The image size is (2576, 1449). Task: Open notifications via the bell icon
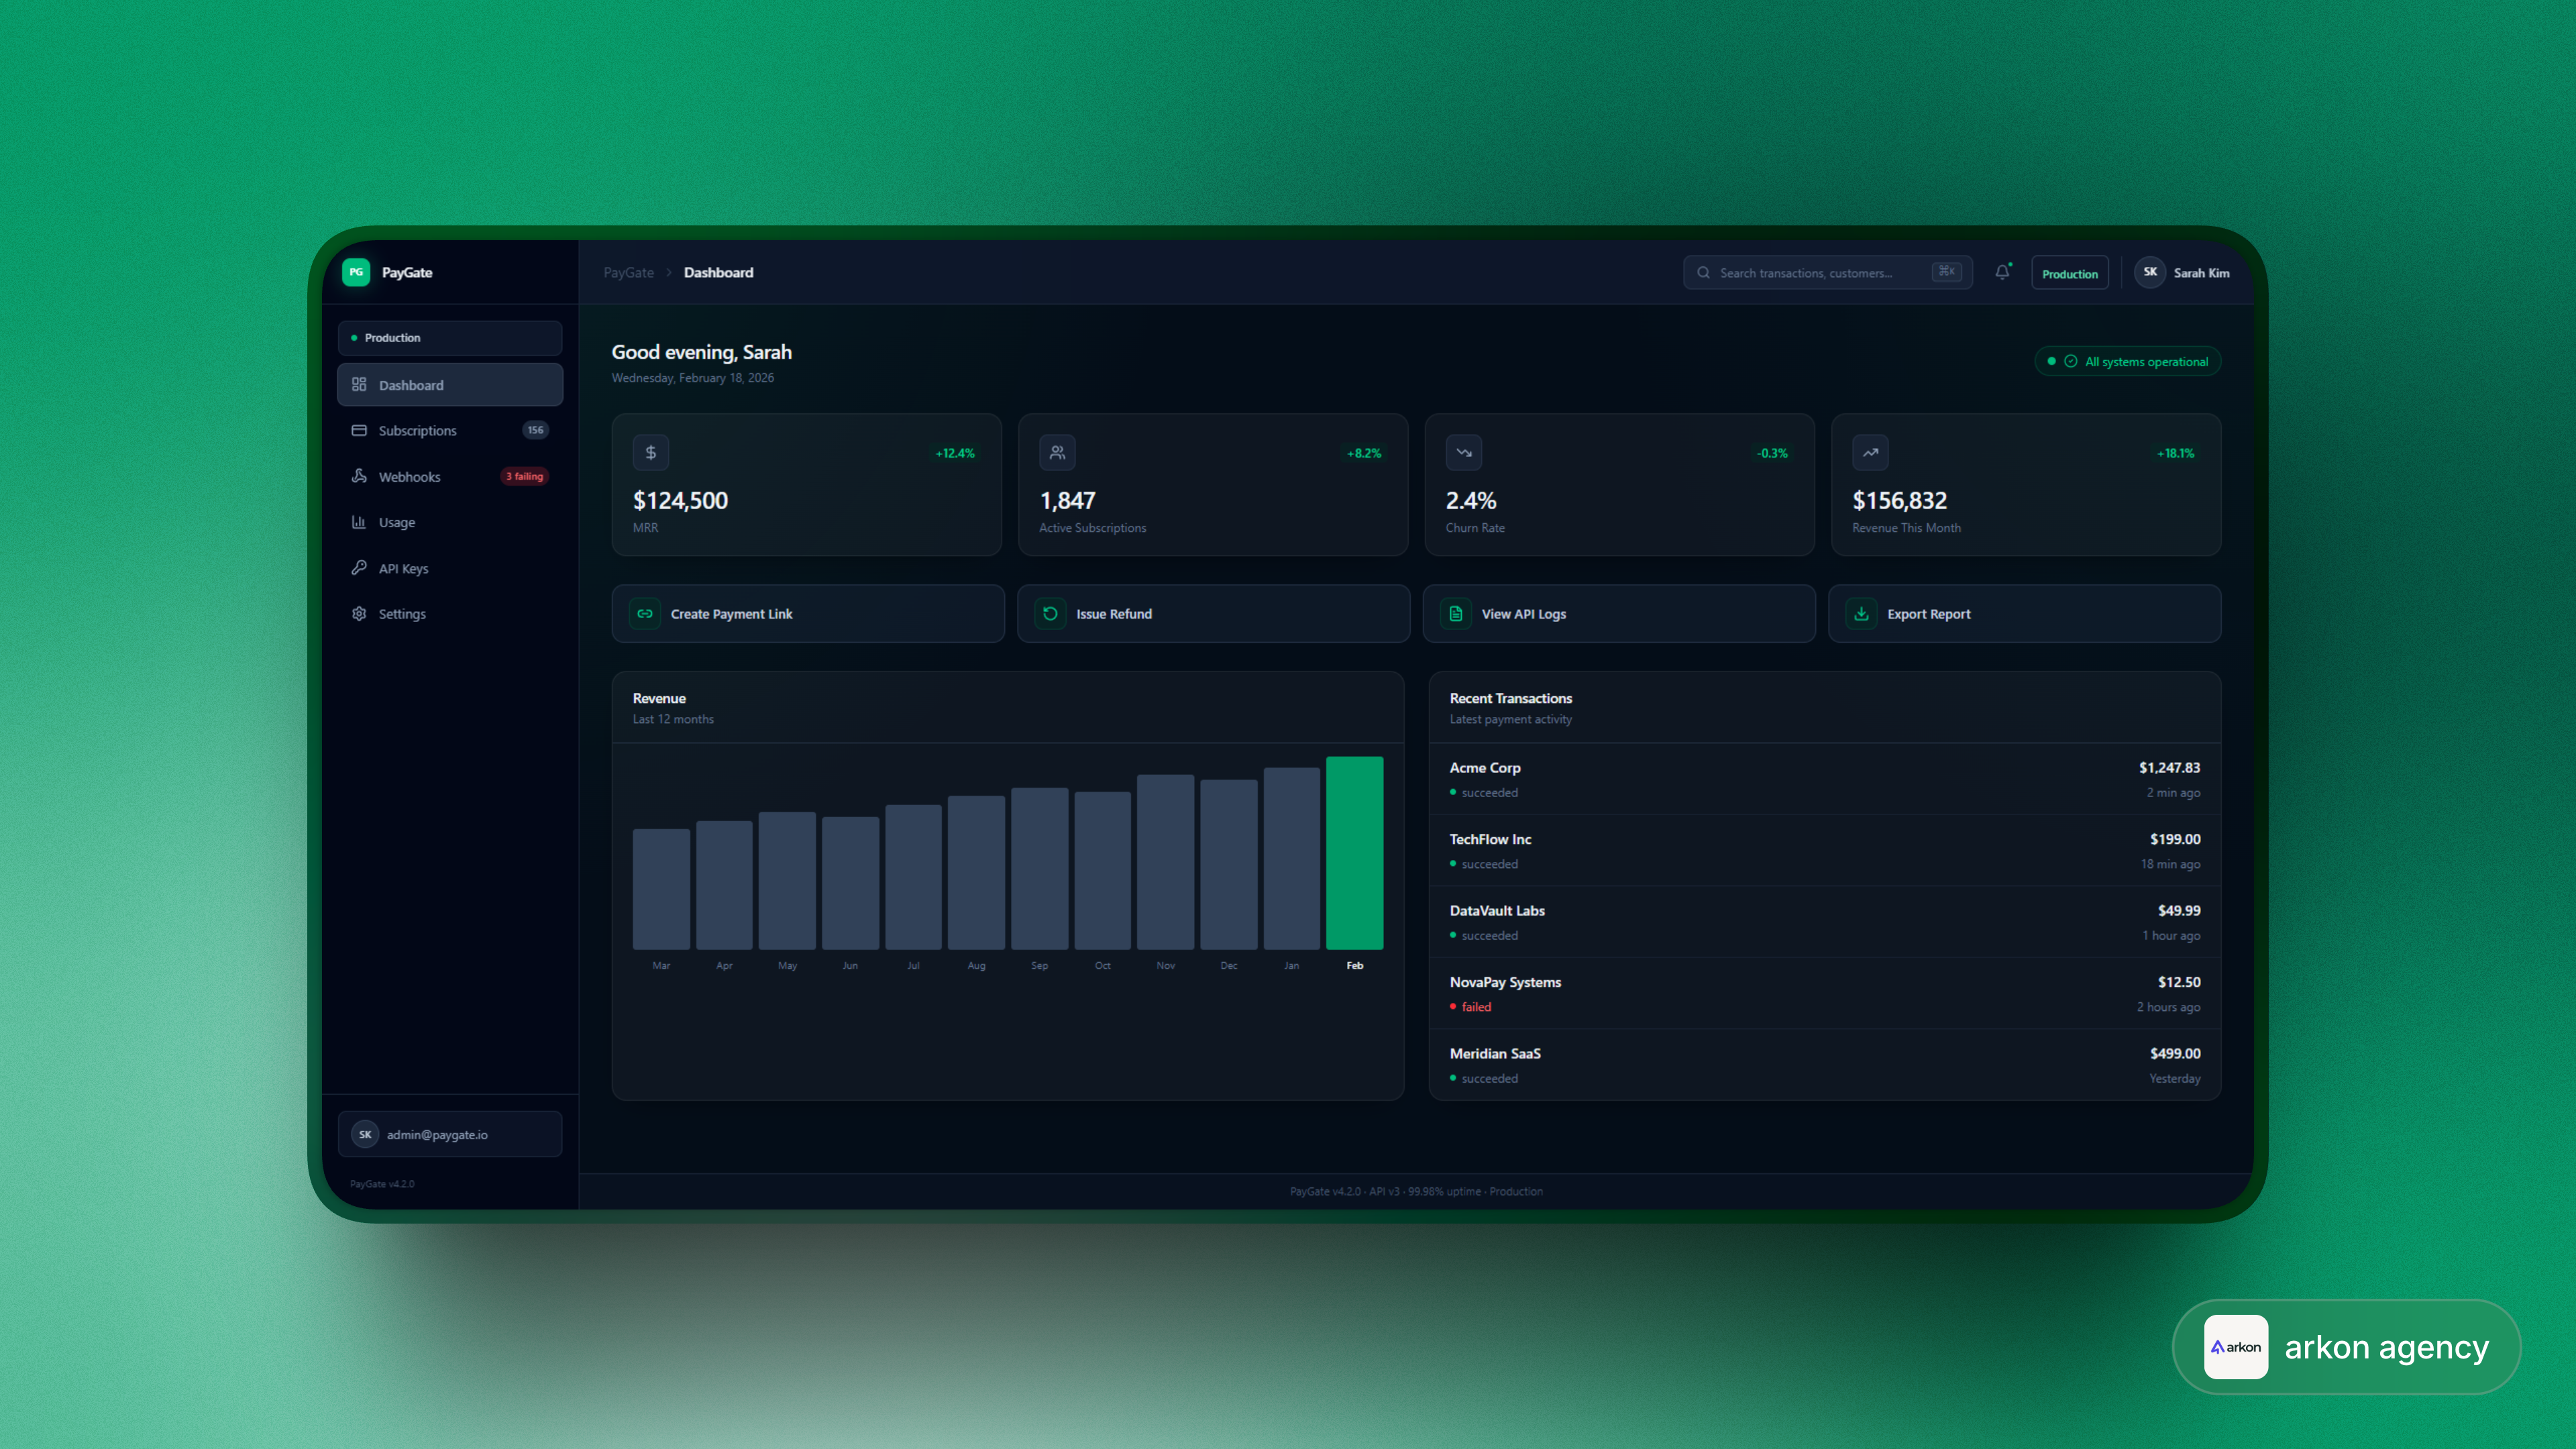click(x=2002, y=272)
